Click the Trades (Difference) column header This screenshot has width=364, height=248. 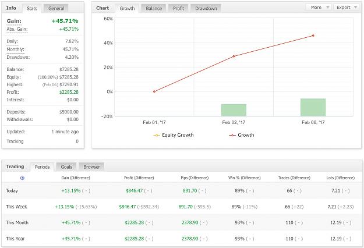294,178
